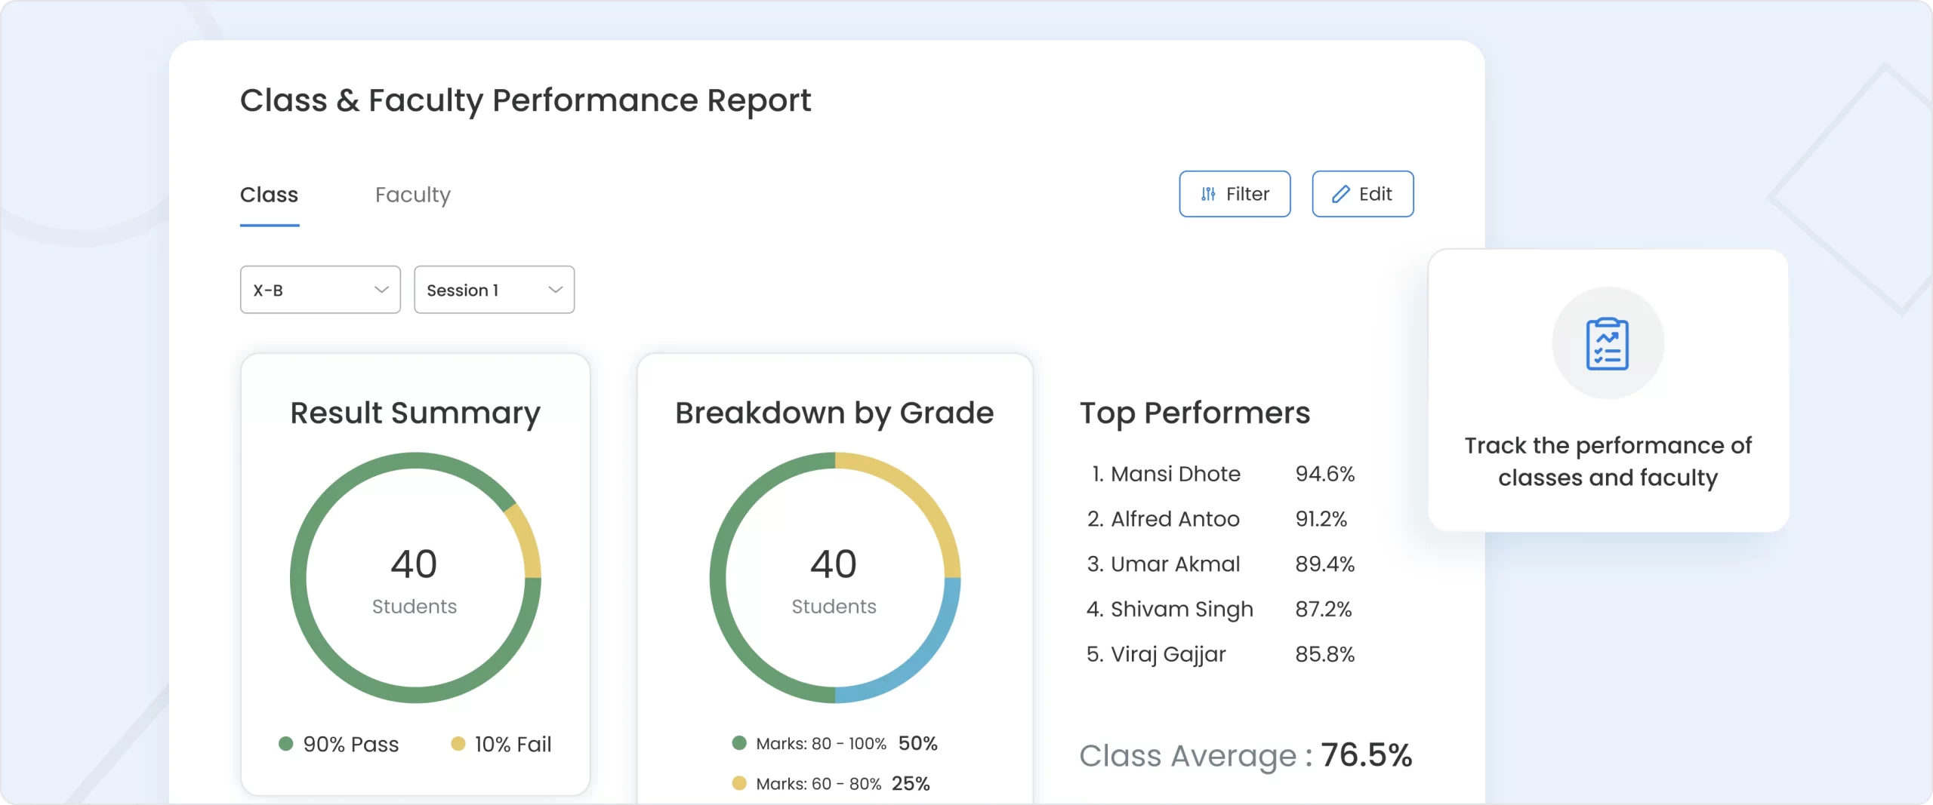
Task: Click the blue clipboard icon
Action: [x=1608, y=343]
